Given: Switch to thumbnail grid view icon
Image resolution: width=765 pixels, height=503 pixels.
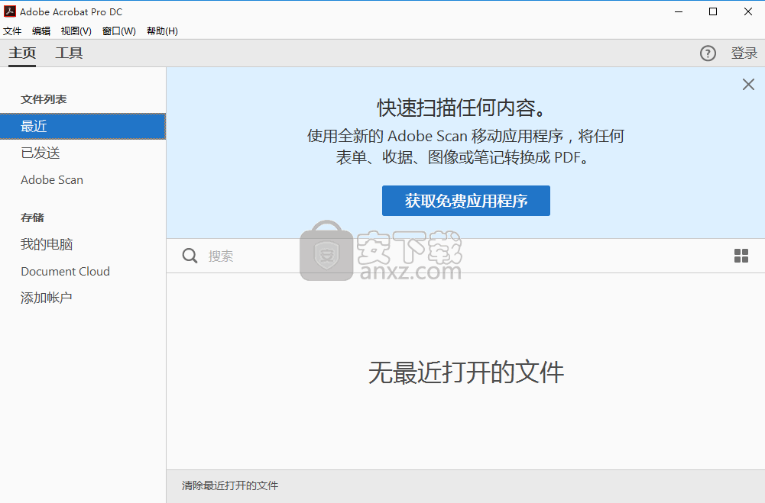Looking at the screenshot, I should click(x=741, y=256).
